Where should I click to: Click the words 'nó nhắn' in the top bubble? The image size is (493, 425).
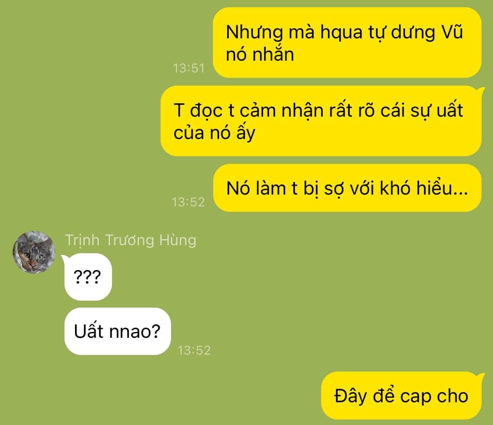pos(260,54)
